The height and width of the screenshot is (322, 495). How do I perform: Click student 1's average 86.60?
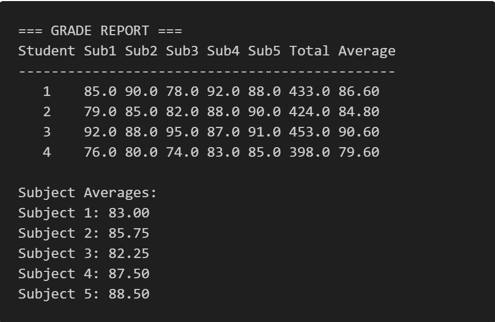(x=358, y=92)
